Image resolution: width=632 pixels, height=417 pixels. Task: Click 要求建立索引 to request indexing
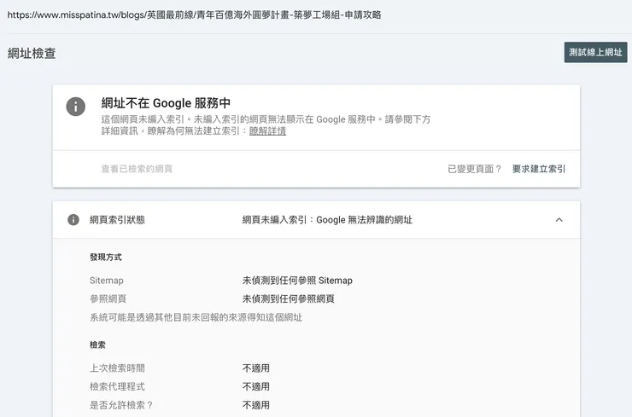click(x=539, y=169)
